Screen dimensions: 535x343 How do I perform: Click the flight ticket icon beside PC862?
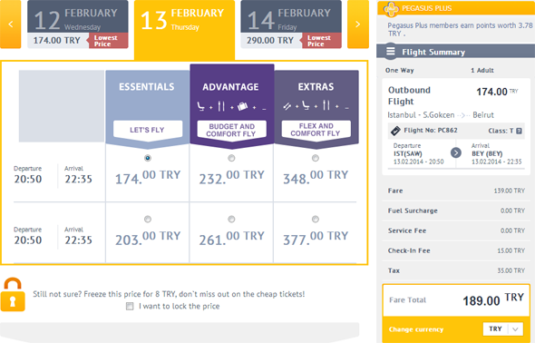click(x=395, y=131)
